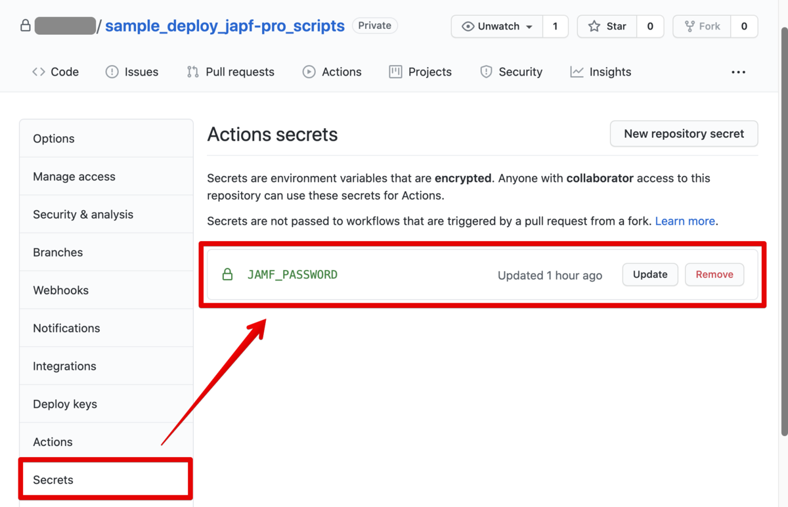Switch to the Issues tab
788x507 pixels.
pos(132,72)
